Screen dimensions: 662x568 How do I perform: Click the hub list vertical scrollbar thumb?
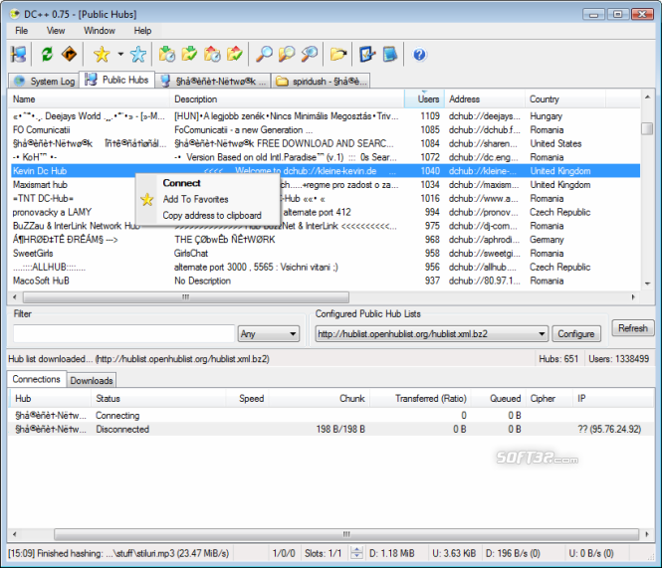(x=647, y=128)
